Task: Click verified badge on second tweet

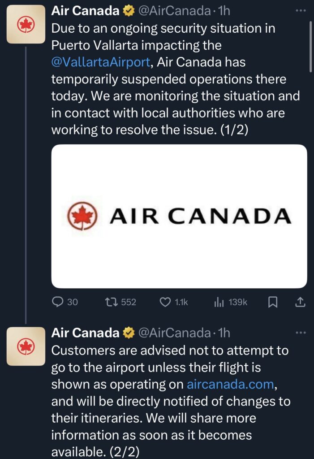Action: [128, 333]
